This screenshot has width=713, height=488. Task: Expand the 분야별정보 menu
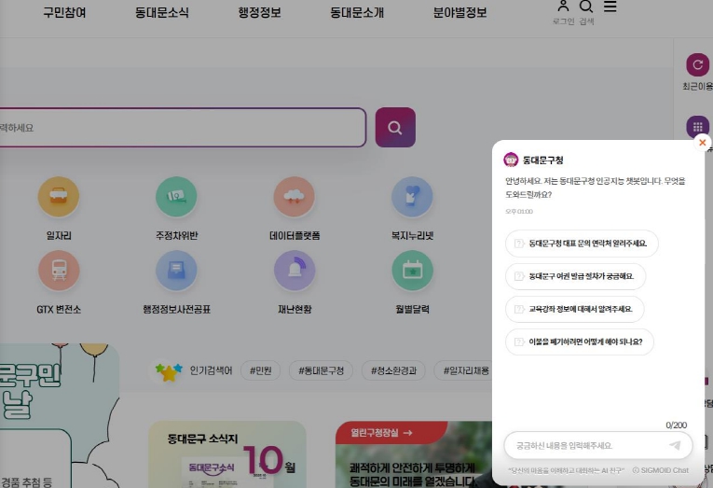(459, 13)
